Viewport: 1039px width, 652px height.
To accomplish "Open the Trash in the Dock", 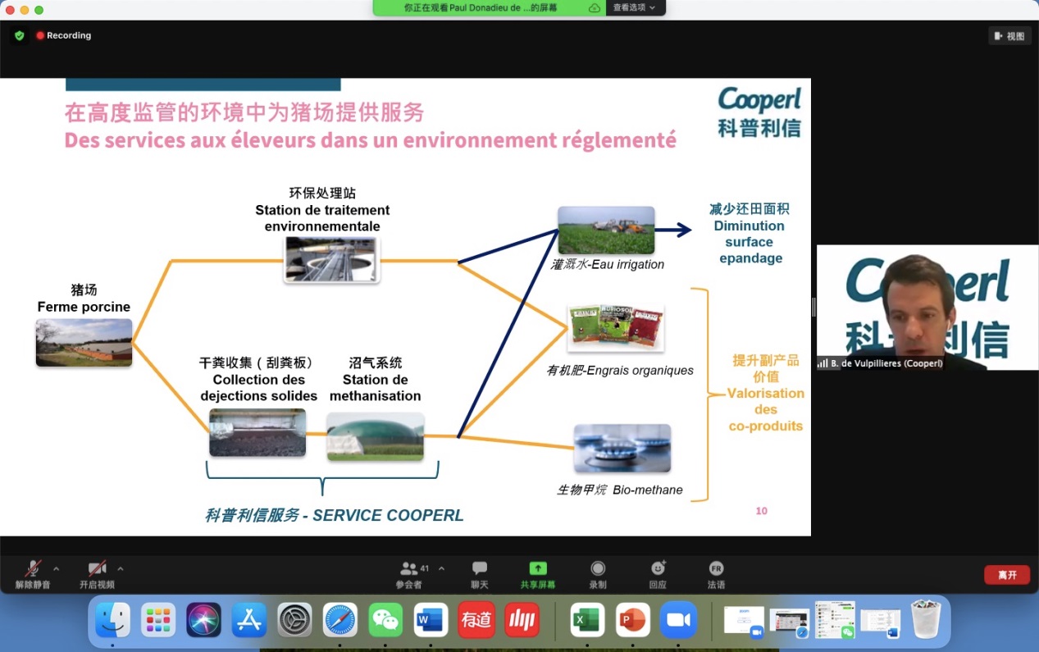I will pos(926,619).
